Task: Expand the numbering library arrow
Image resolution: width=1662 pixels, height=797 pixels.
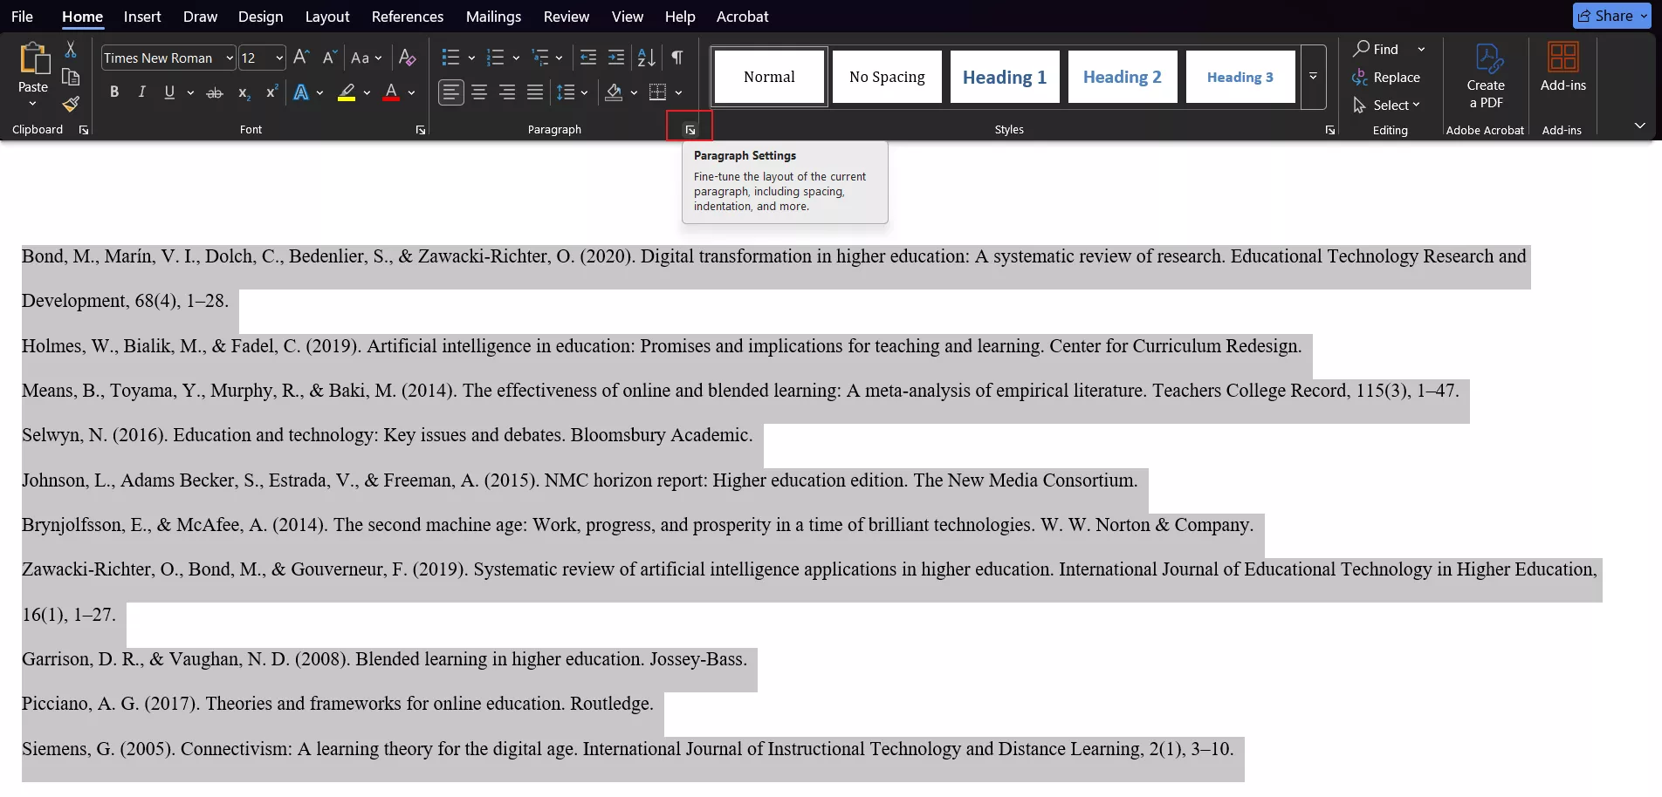Action: pos(516,58)
